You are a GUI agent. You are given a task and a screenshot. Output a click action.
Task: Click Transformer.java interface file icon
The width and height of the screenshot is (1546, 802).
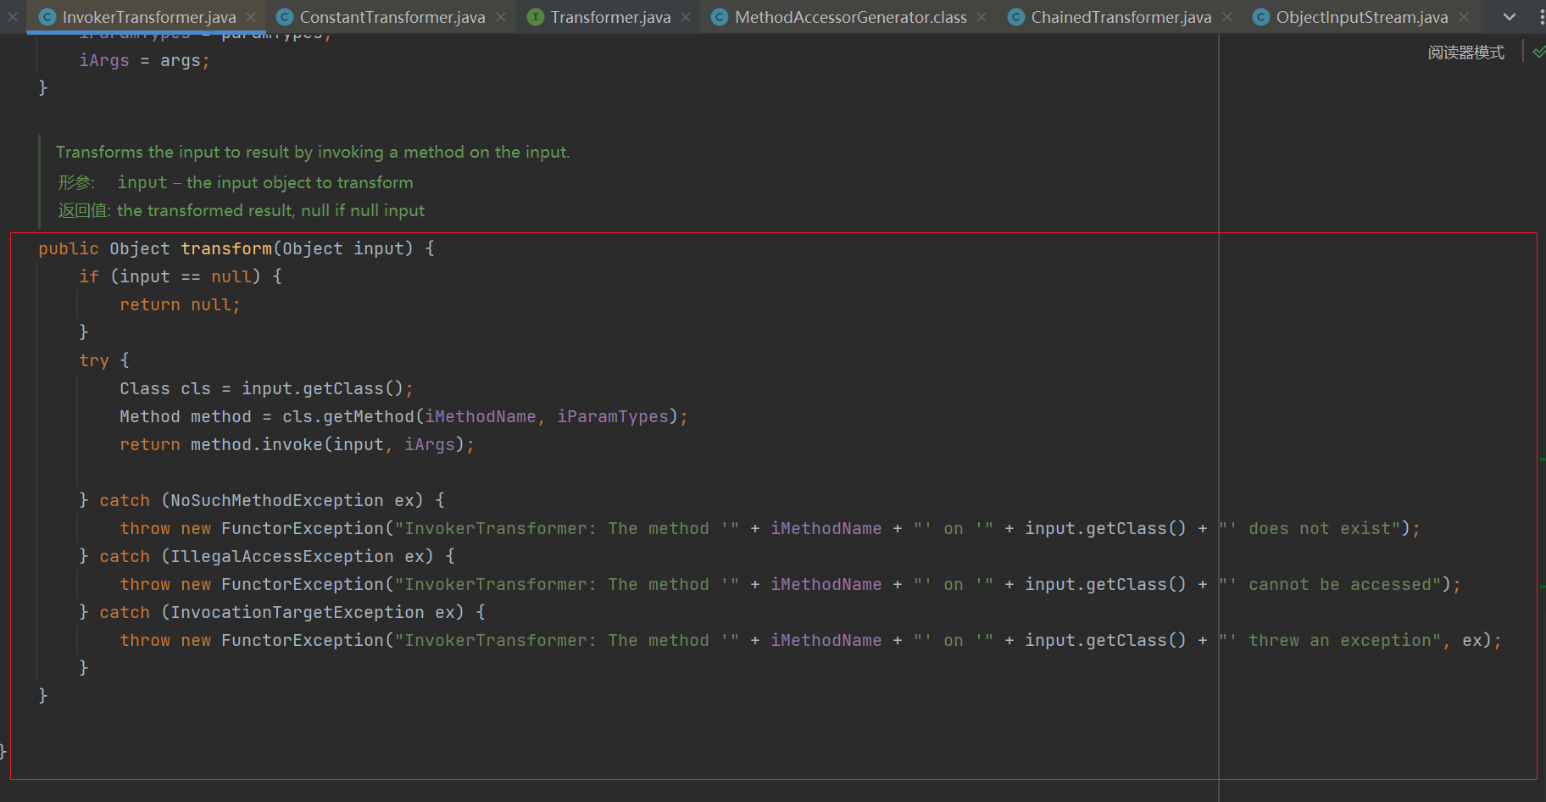pos(536,17)
